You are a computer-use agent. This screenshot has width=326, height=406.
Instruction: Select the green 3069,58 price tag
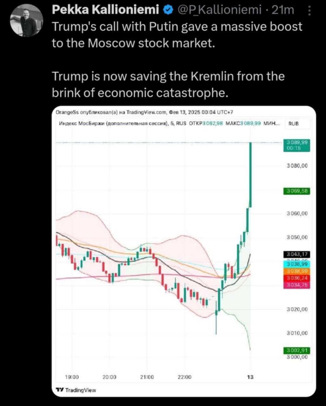click(x=296, y=191)
